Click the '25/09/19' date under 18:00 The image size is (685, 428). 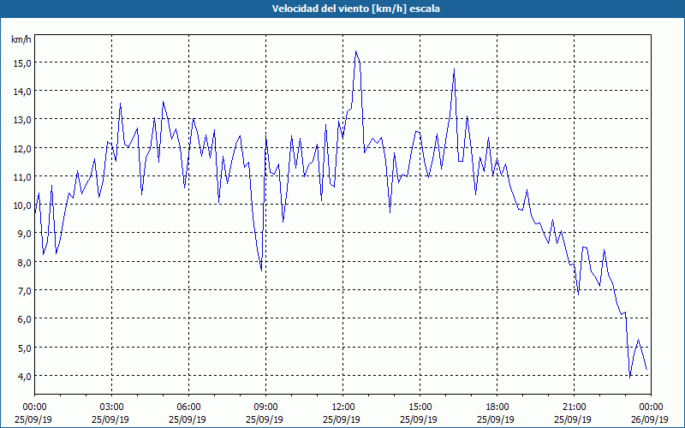click(497, 419)
